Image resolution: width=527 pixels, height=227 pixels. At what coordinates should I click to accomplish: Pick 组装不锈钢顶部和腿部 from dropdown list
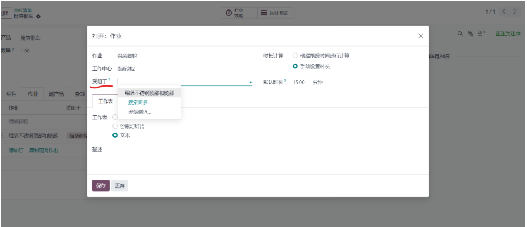tap(149, 93)
